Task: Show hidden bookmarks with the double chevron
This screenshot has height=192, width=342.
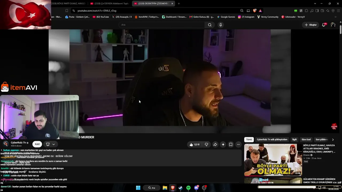Action: (x=336, y=17)
